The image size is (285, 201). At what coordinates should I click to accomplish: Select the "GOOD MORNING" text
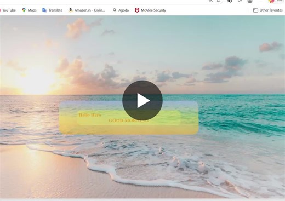[x=128, y=120]
